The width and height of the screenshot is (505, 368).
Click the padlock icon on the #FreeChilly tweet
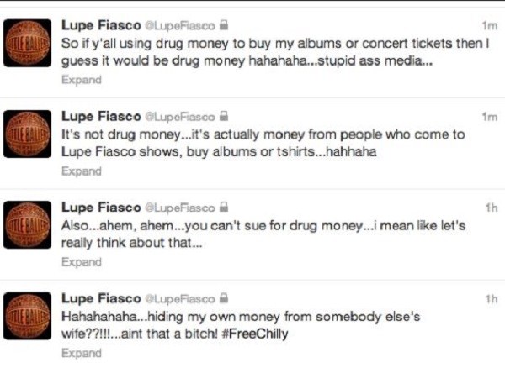pyautogui.click(x=224, y=298)
